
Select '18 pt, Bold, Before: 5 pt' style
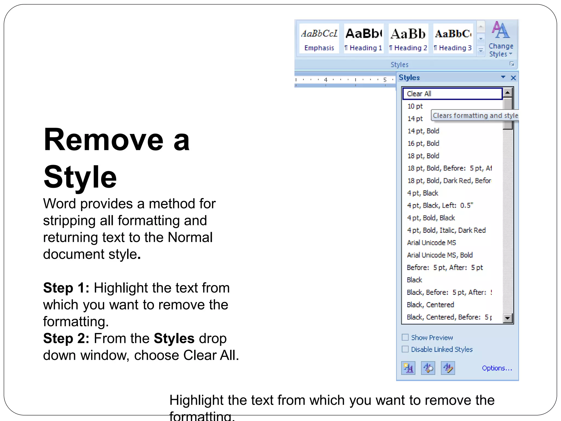click(453, 168)
